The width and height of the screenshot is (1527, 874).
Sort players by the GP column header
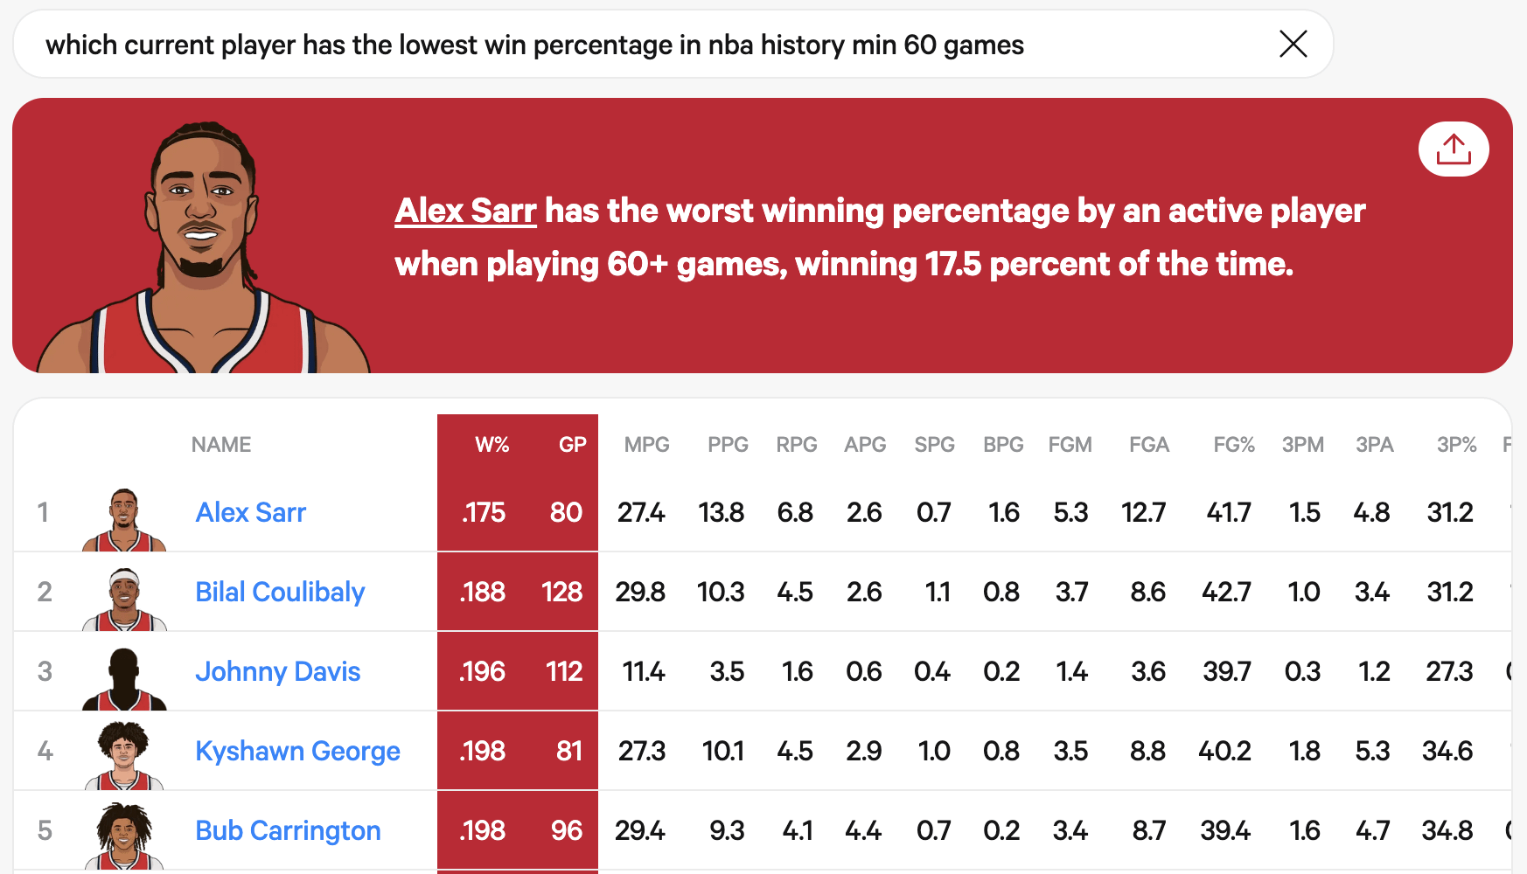tap(573, 444)
